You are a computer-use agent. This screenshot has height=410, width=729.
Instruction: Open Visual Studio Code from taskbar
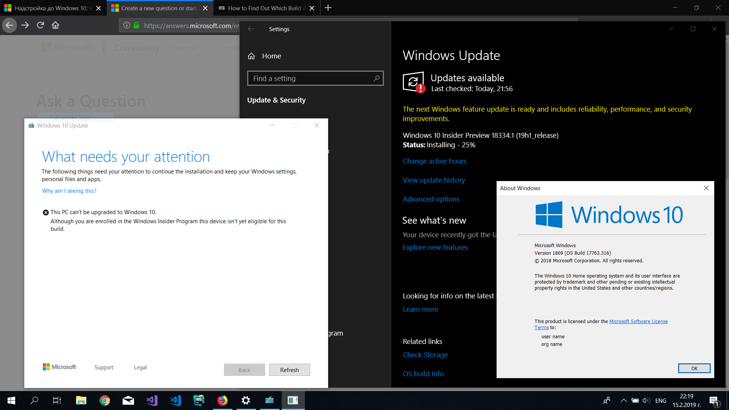[x=175, y=400]
